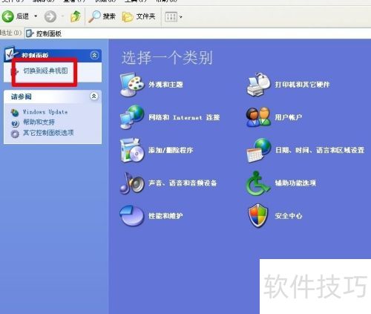Collapse the 控制面板 sidebar panel chevron
Image resolution: width=371 pixels, height=314 pixels.
(94, 55)
